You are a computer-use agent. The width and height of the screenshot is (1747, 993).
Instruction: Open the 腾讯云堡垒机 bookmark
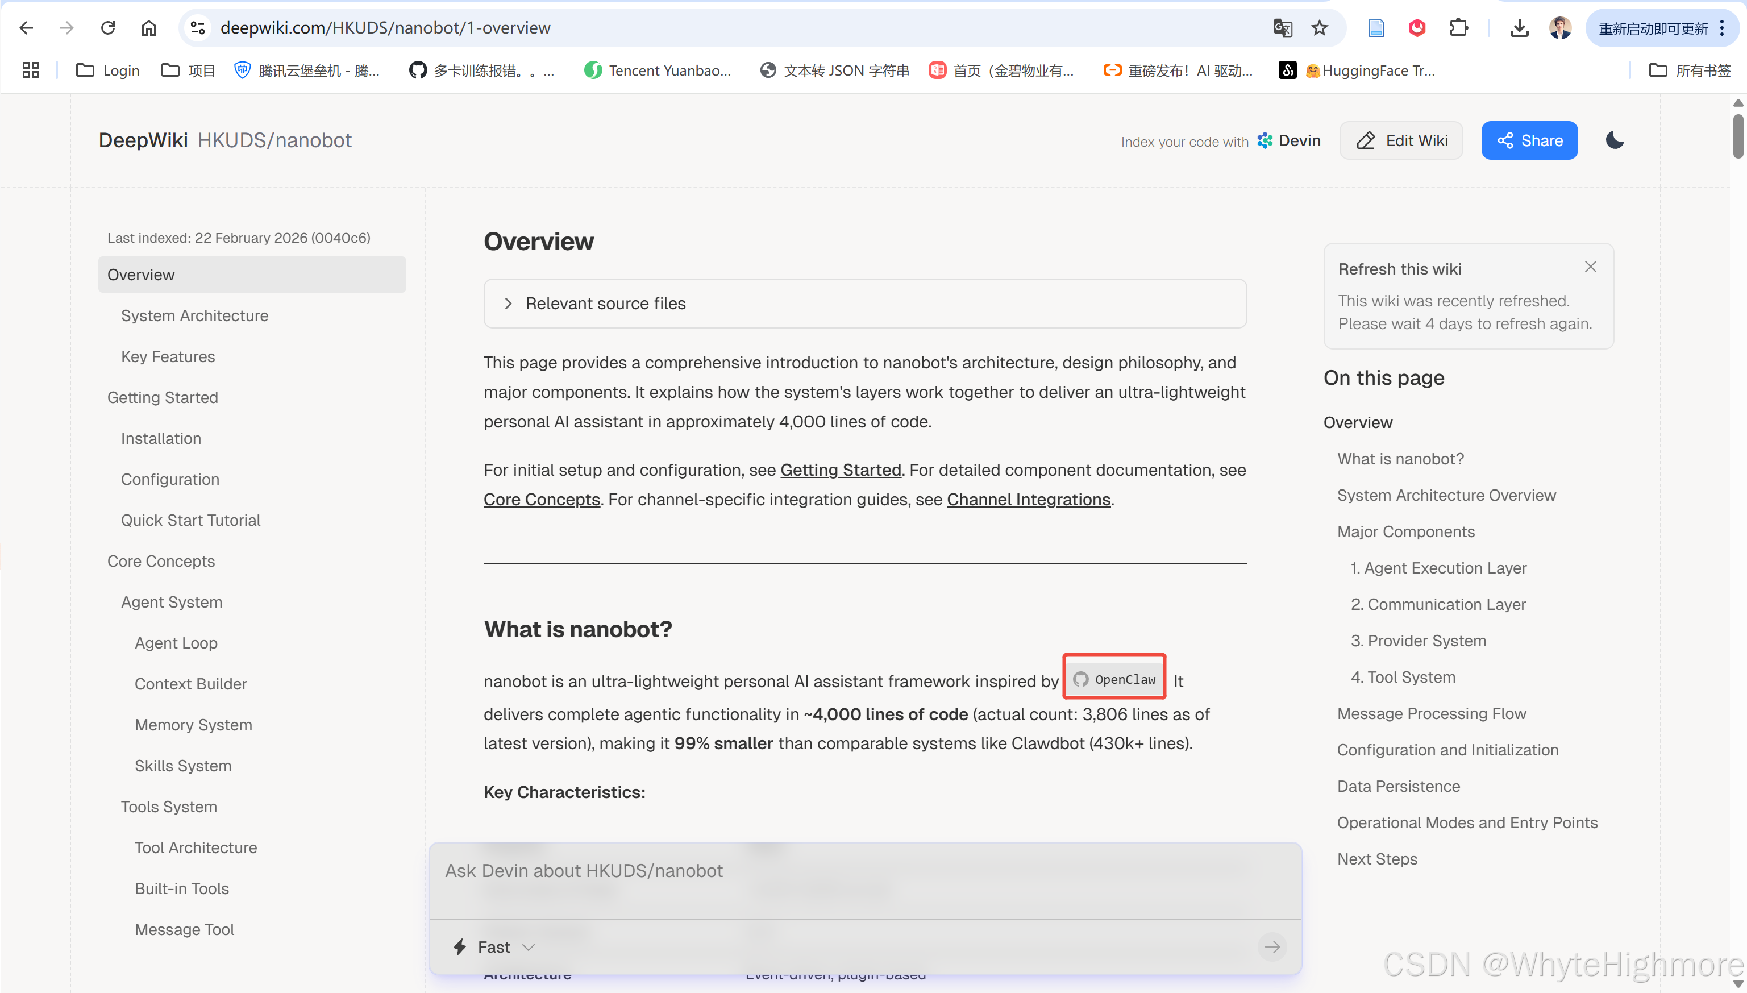pos(307,70)
